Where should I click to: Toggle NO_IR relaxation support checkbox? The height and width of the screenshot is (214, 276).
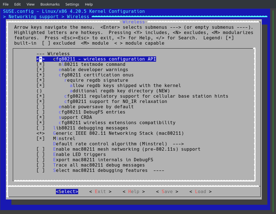point(41,101)
